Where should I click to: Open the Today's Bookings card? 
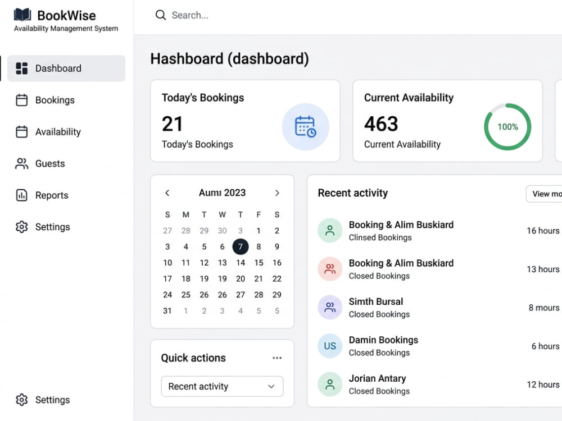[x=245, y=121]
